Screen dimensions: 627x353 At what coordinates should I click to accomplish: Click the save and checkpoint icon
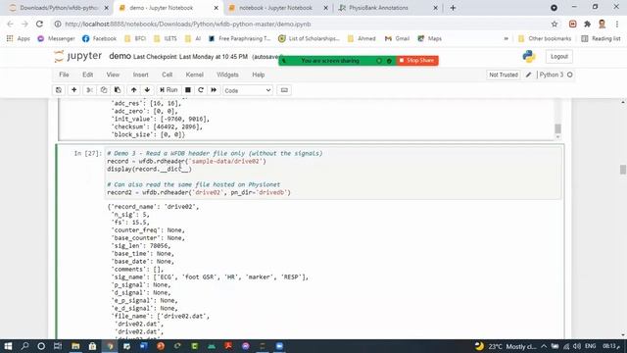[x=59, y=90]
